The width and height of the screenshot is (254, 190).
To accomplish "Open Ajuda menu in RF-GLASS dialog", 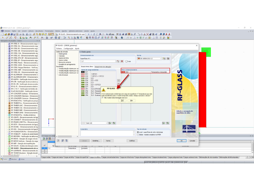I will click(77, 48).
